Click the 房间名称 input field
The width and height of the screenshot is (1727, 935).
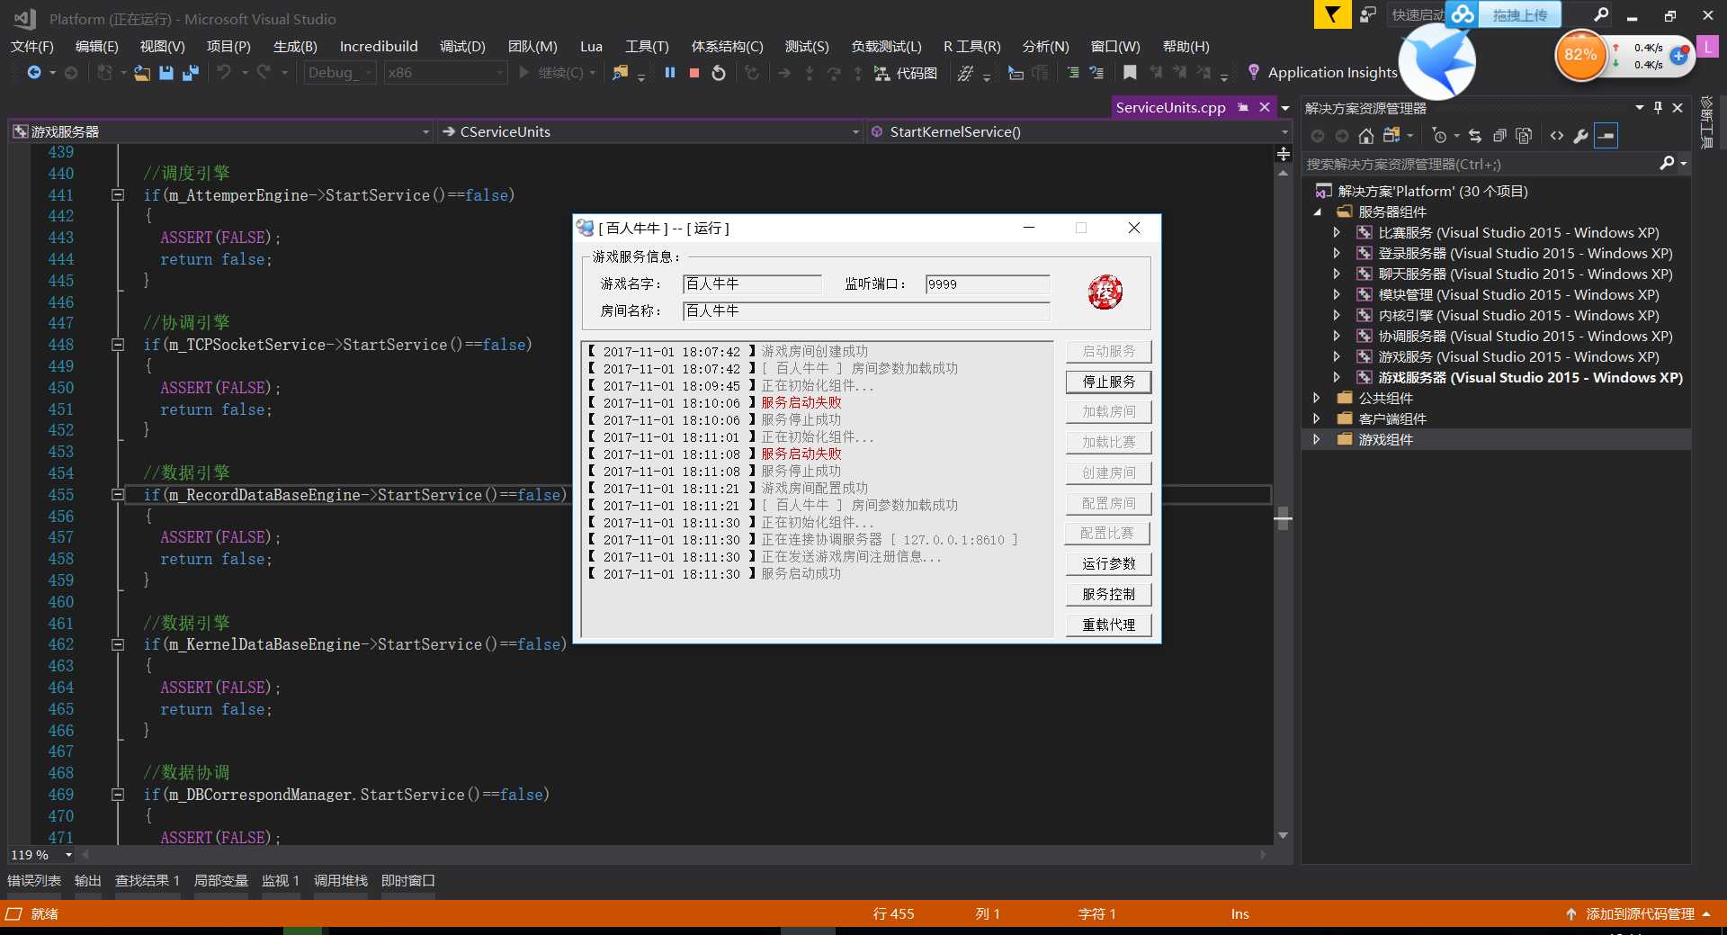click(x=866, y=311)
